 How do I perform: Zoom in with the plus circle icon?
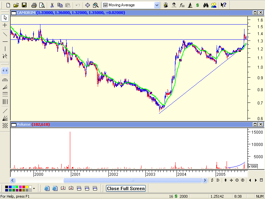243,180
